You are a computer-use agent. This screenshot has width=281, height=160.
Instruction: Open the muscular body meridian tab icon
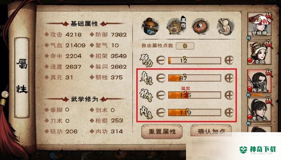(x=225, y=26)
